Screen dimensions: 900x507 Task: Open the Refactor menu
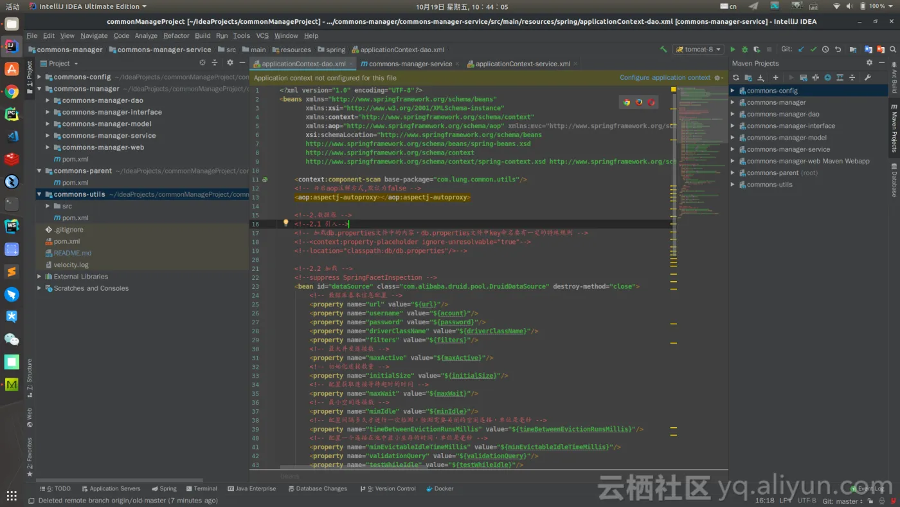(176, 36)
